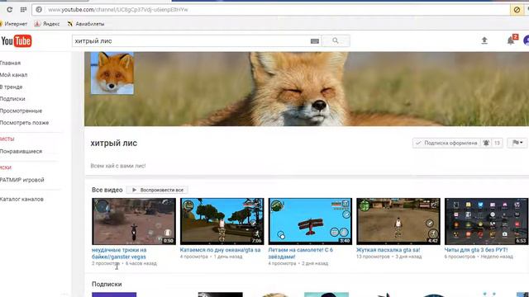Viewport: 529px width, 297px height.
Task: Open the red airplane video thumbnail
Action: (x=310, y=221)
